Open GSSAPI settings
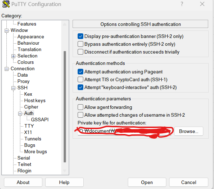This screenshot has width=214, height=189. (40, 120)
